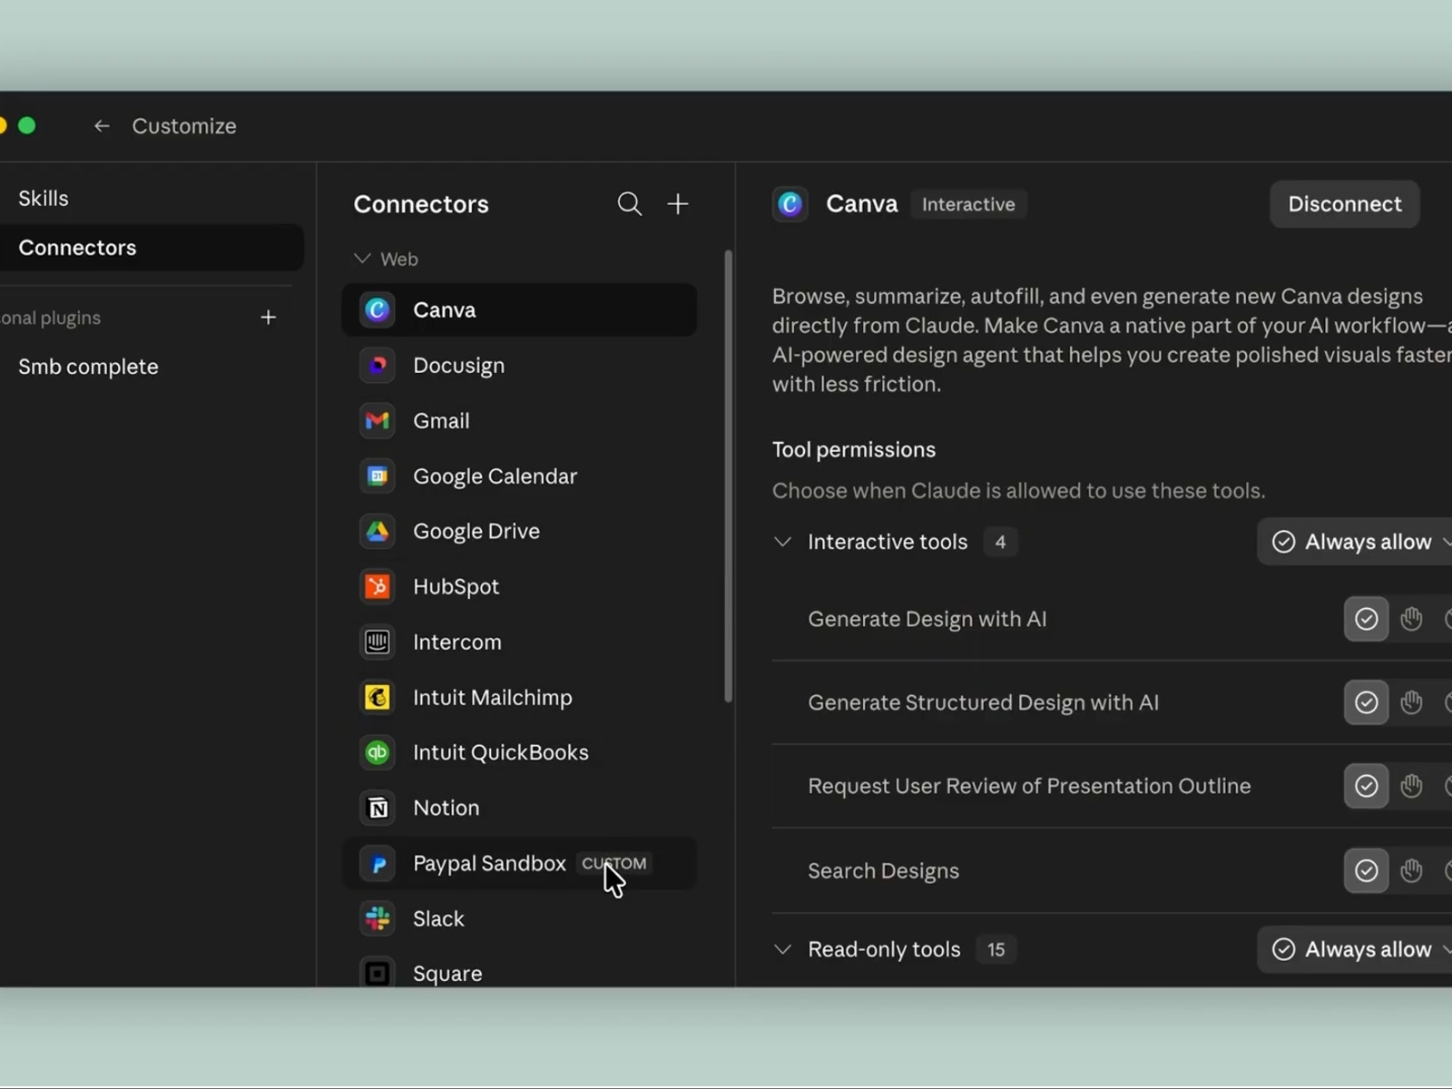Open the Always allow dropdown for Read-only tools

(x=1355, y=949)
